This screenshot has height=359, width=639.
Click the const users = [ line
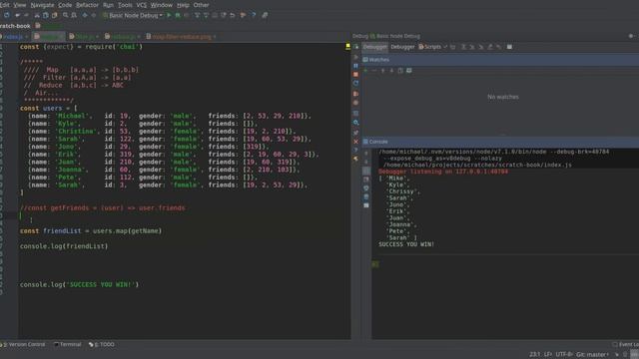coord(49,109)
